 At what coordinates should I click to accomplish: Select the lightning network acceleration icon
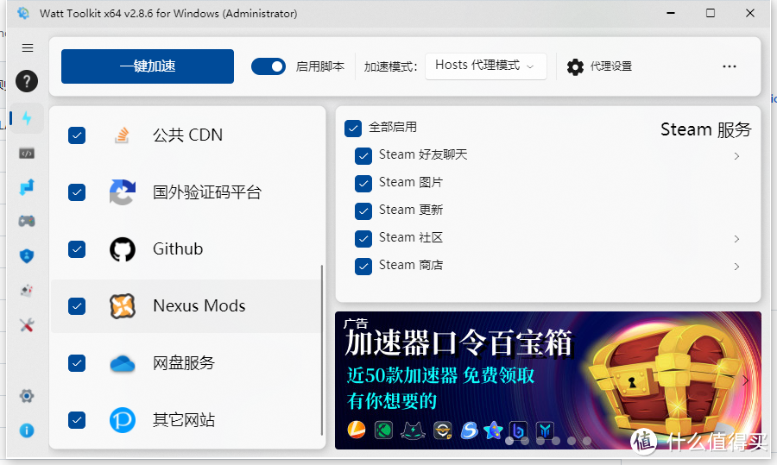[x=27, y=118]
